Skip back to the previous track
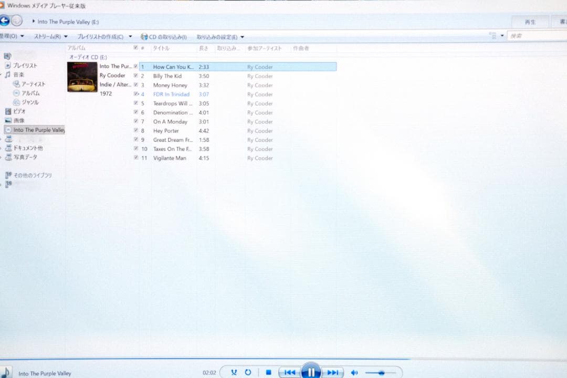 tap(289, 373)
